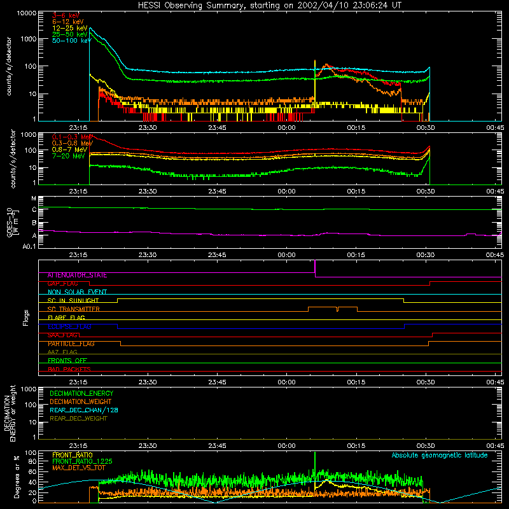Screen dimensions: 509x509
Task: Select the SC_IN_SUNLIGHT flag label
Action: pos(73,300)
